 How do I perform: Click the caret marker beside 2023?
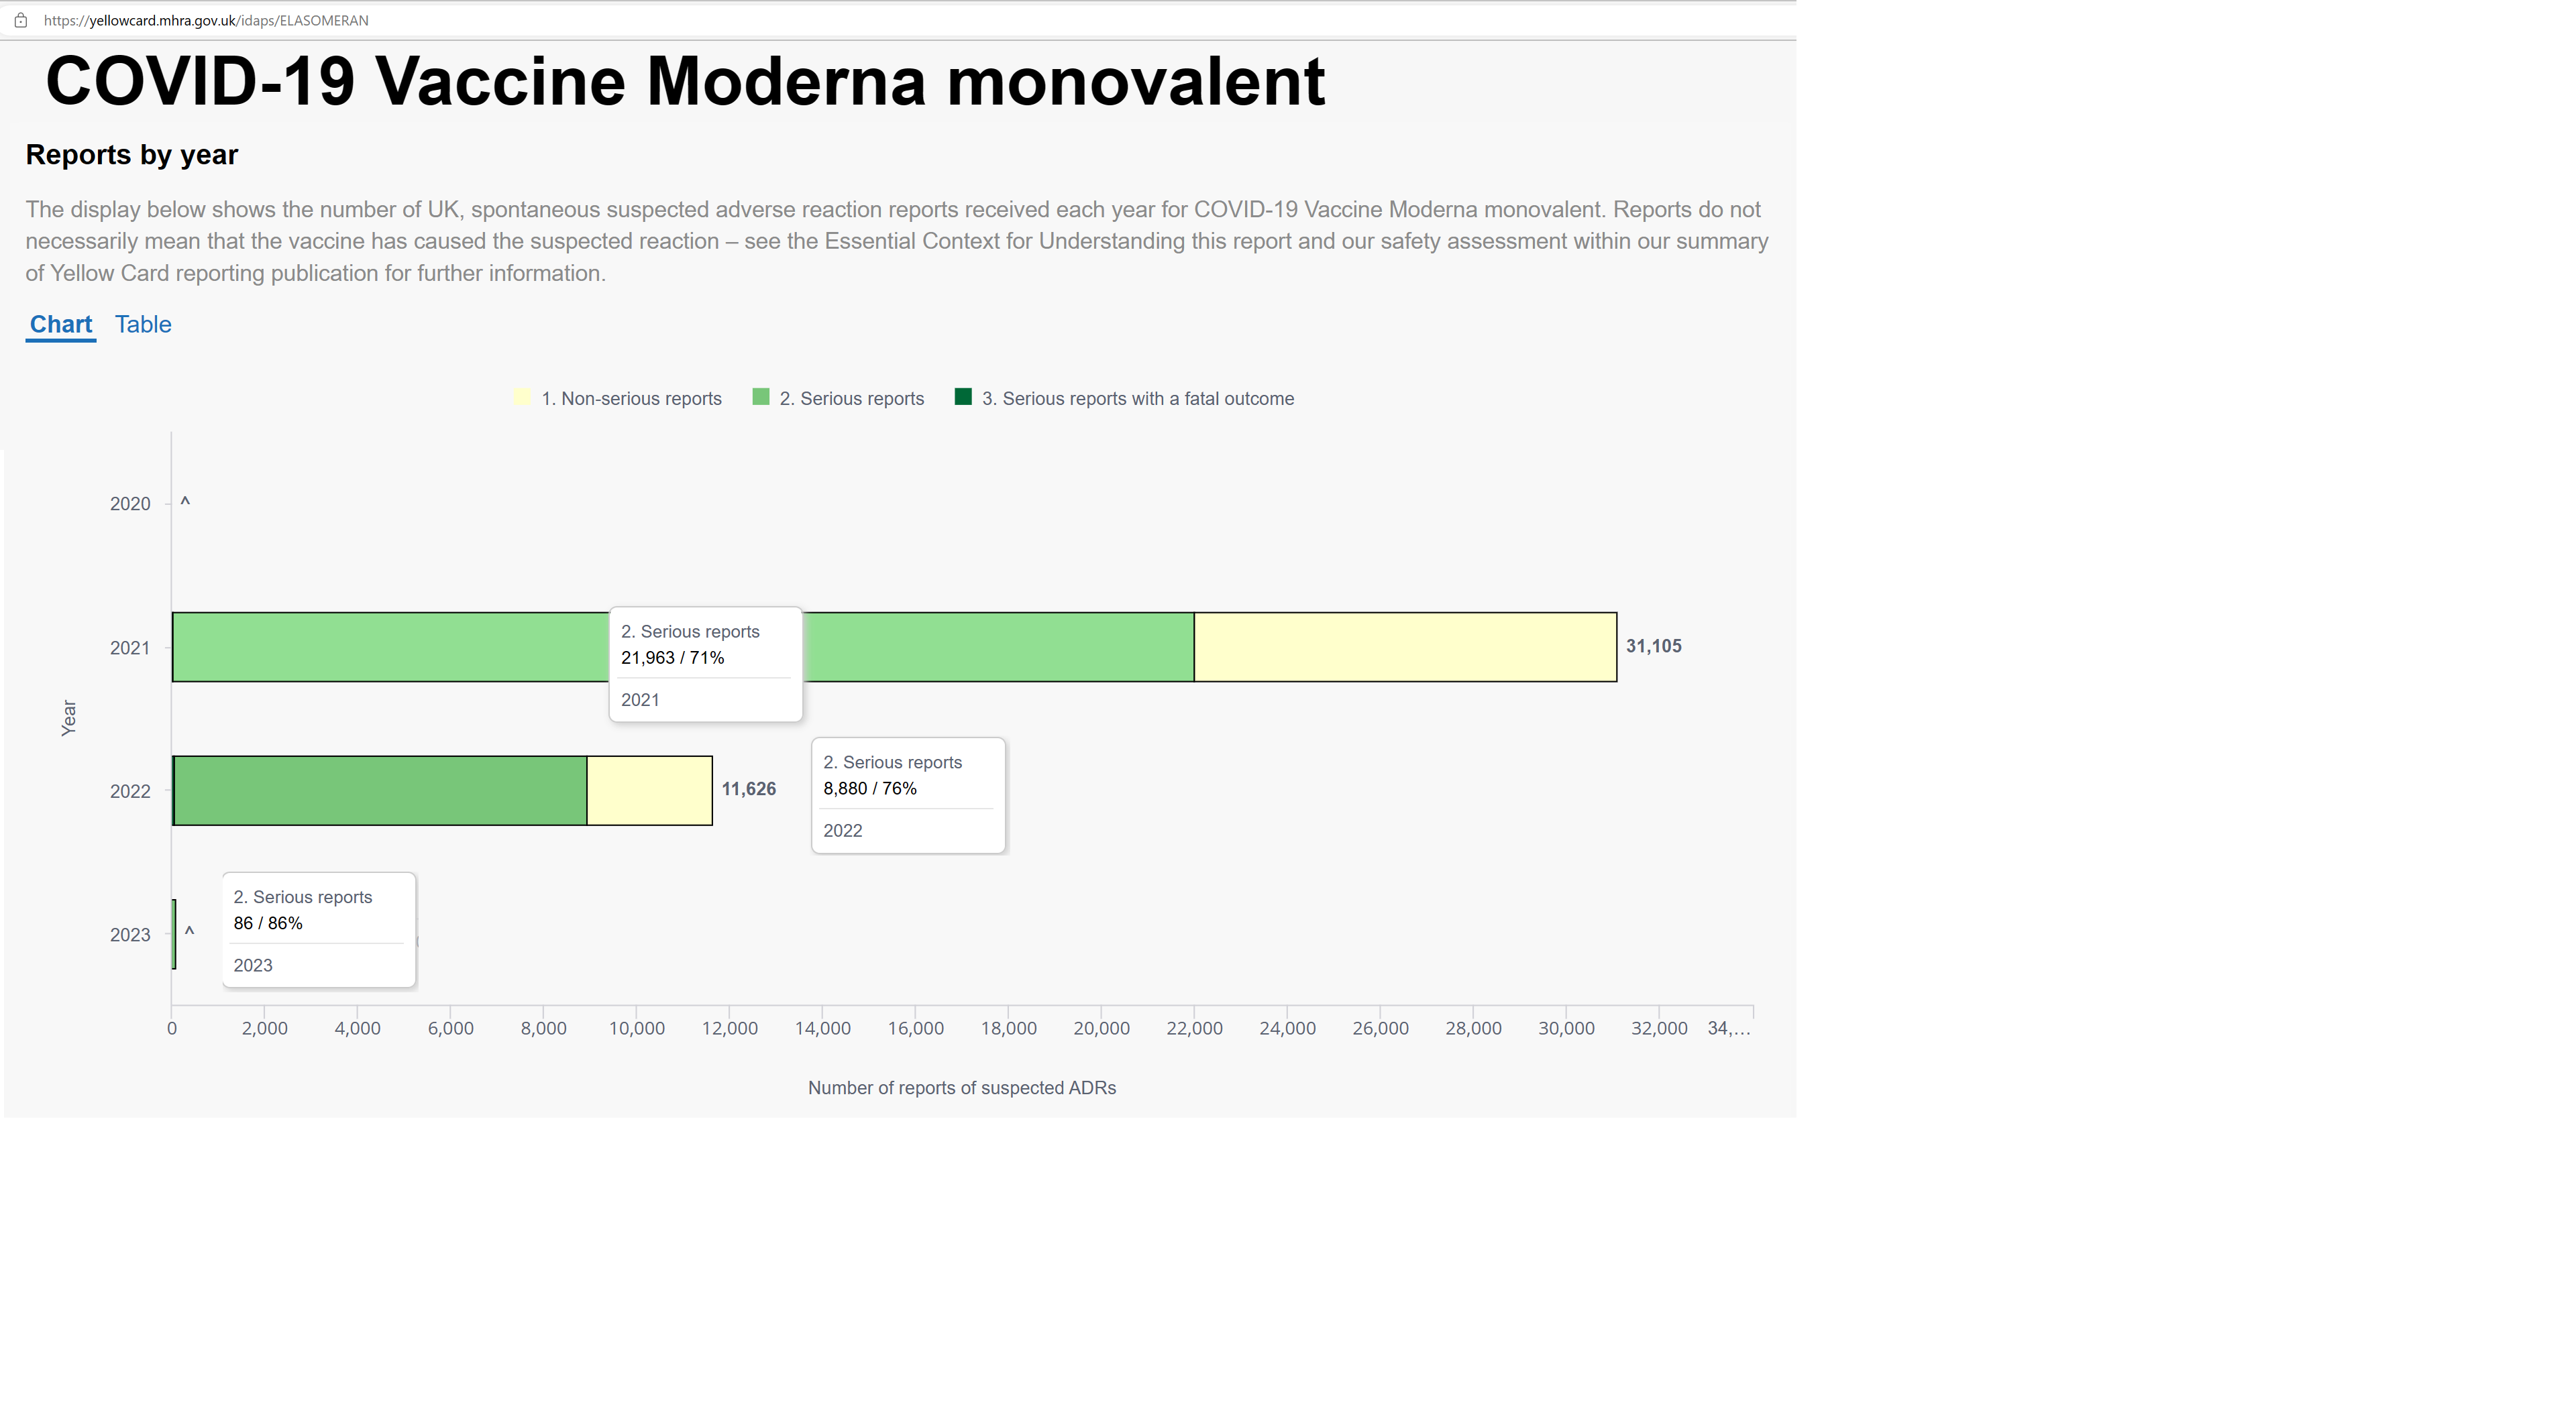click(189, 931)
